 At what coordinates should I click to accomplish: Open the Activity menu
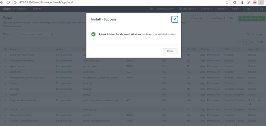tap(222, 9)
